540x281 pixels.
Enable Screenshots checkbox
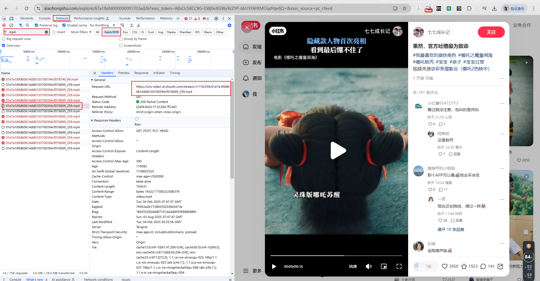pos(121,46)
